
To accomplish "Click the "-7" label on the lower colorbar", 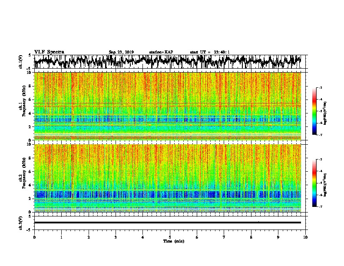I will pos(321,206).
